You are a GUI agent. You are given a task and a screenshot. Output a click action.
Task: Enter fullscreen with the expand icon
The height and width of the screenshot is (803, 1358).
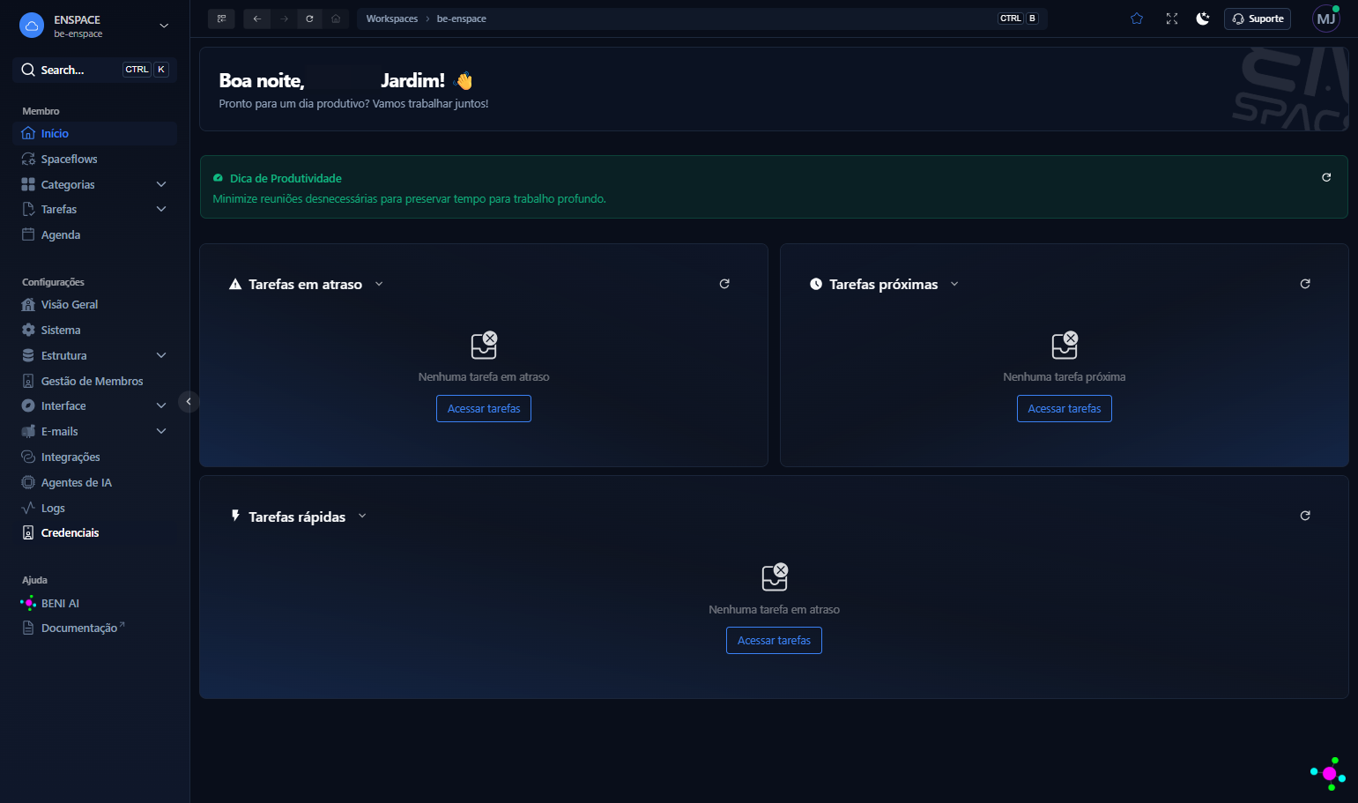tap(1172, 19)
